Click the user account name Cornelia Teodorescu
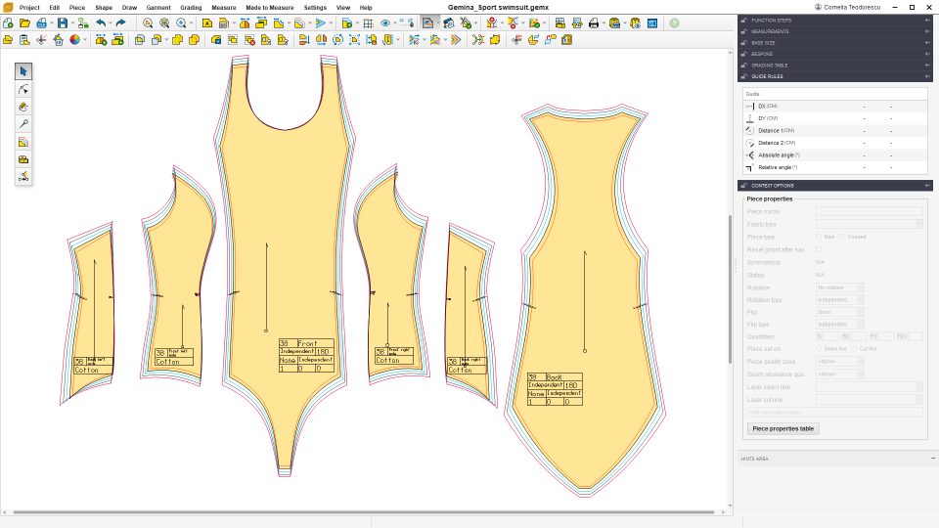This screenshot has width=939, height=528. (x=852, y=7)
